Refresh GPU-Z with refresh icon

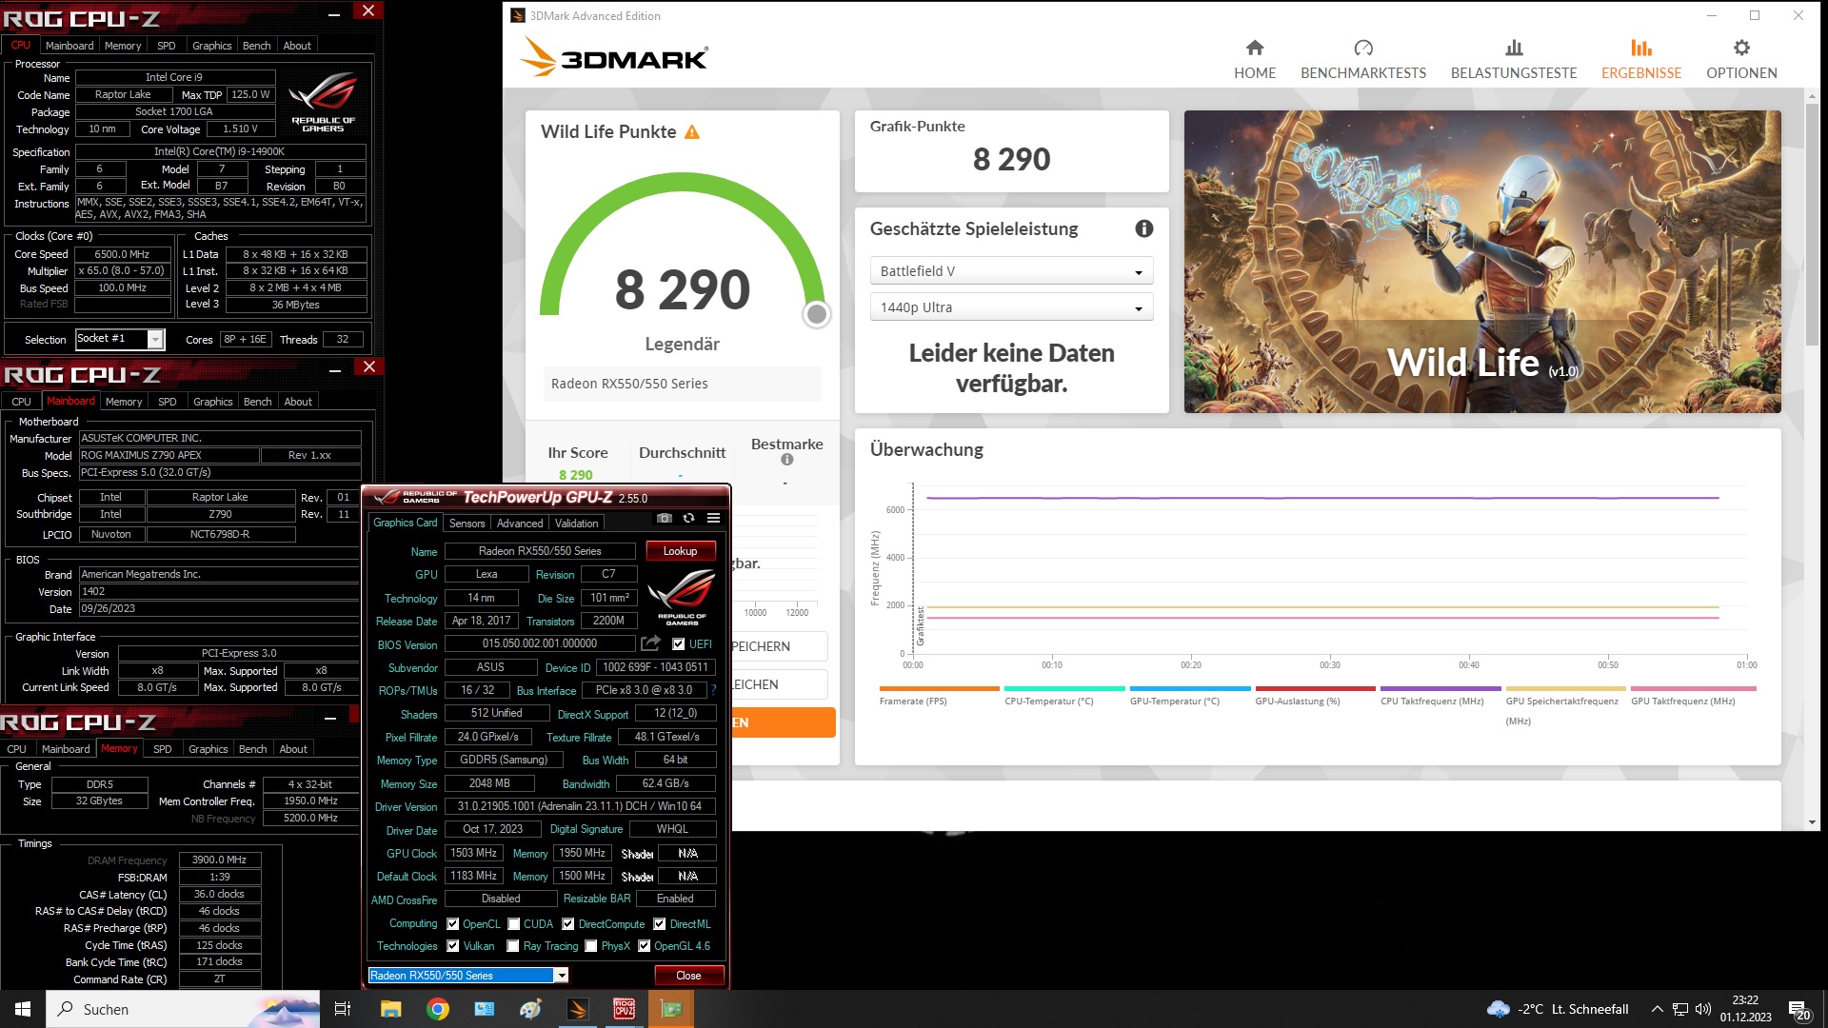click(688, 519)
